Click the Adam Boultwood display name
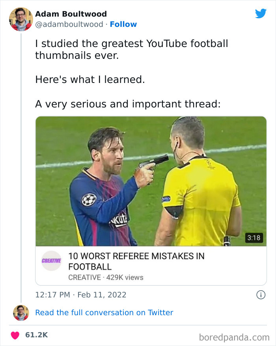This screenshot has height=346, width=276. click(71, 14)
